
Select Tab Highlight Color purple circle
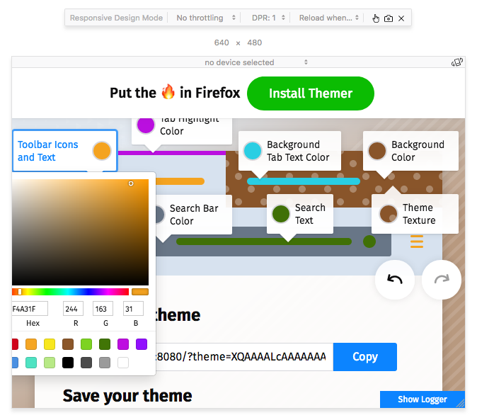(146, 125)
